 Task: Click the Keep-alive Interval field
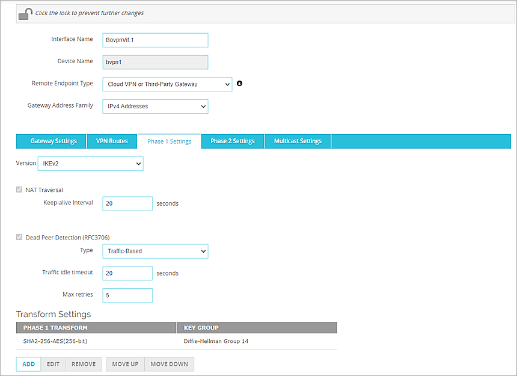click(x=127, y=203)
